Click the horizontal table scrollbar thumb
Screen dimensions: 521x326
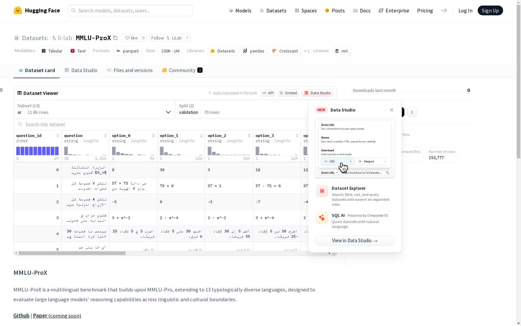72,253
